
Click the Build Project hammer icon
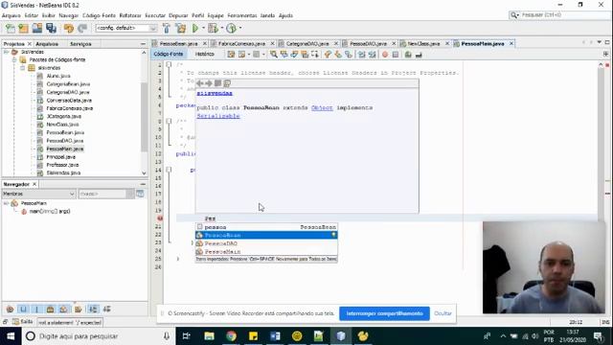point(167,28)
